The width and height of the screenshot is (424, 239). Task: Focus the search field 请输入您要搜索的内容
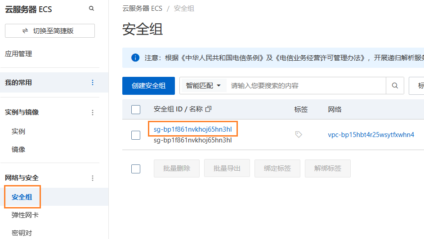tap(306, 86)
